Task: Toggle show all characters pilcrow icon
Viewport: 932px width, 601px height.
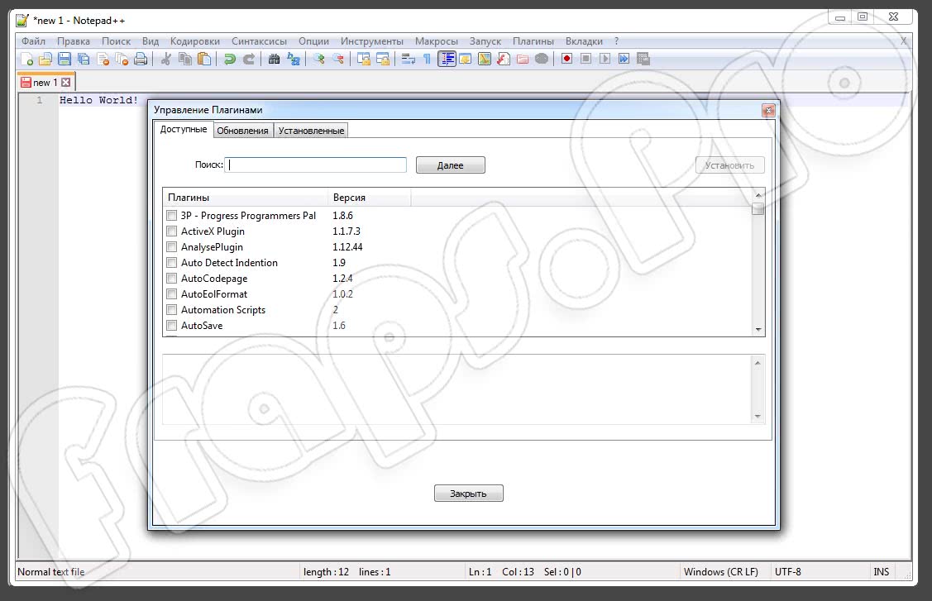Action: point(427,59)
